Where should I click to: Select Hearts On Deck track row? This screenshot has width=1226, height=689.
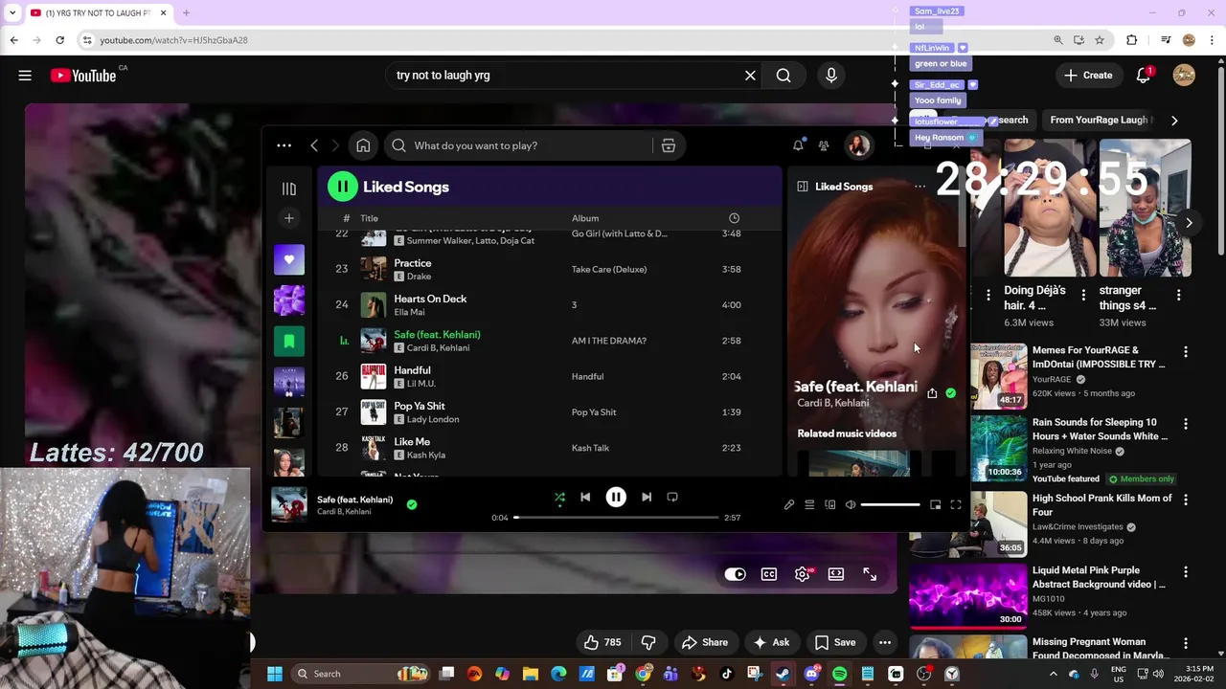tap(549, 304)
